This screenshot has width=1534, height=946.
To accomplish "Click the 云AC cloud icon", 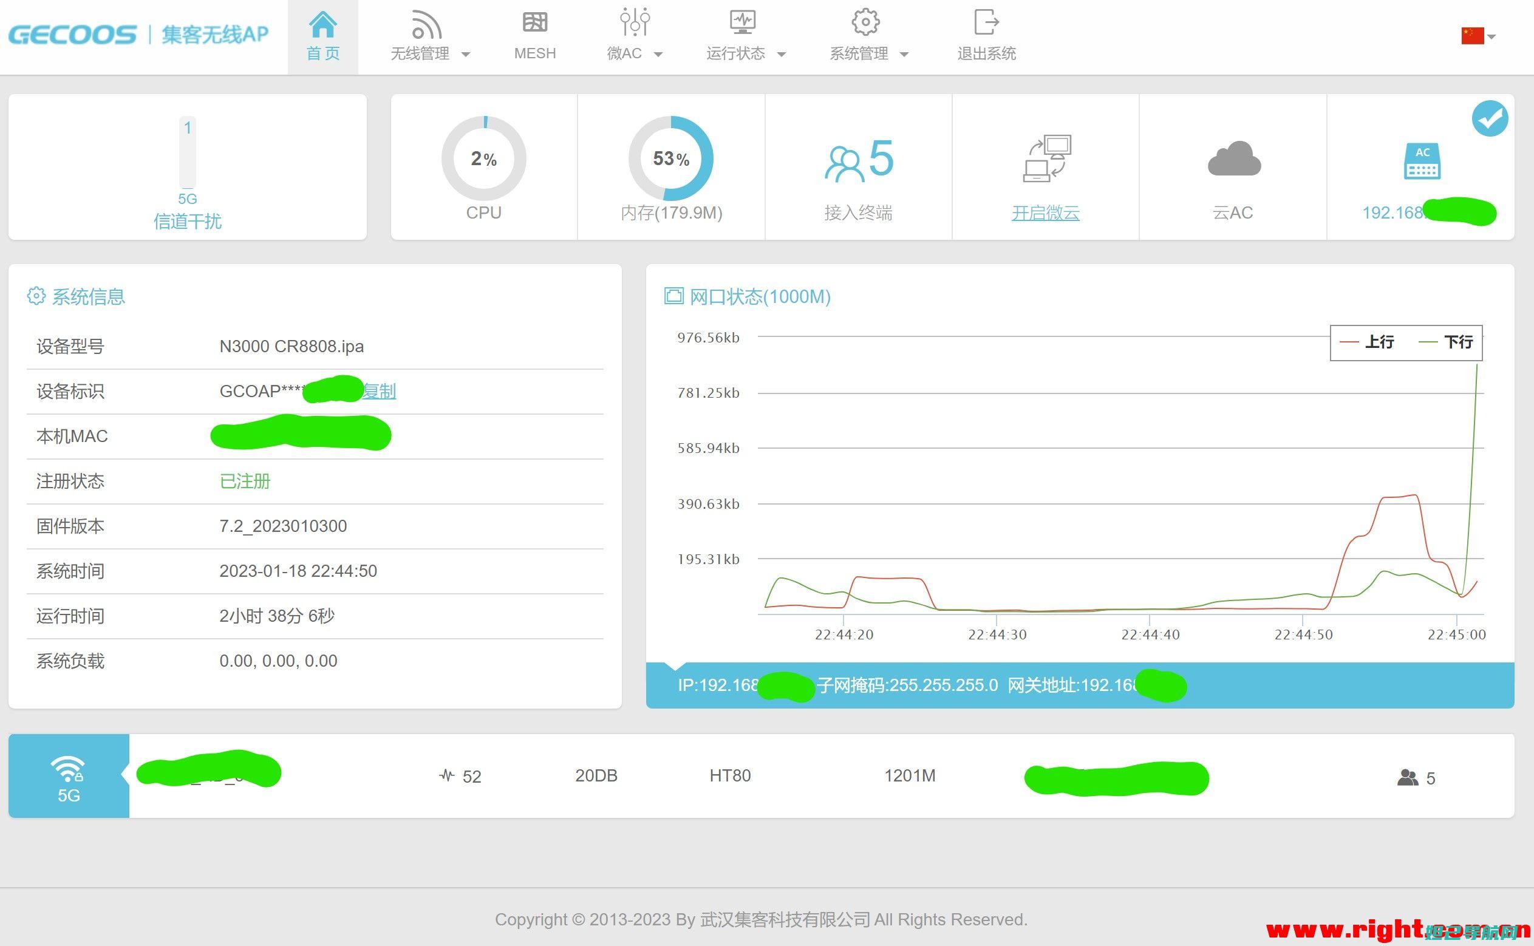I will pyautogui.click(x=1234, y=159).
